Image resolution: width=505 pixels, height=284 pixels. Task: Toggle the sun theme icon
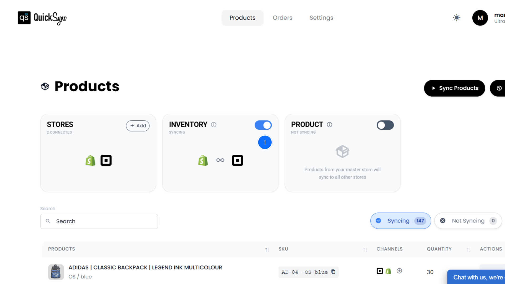[457, 18]
